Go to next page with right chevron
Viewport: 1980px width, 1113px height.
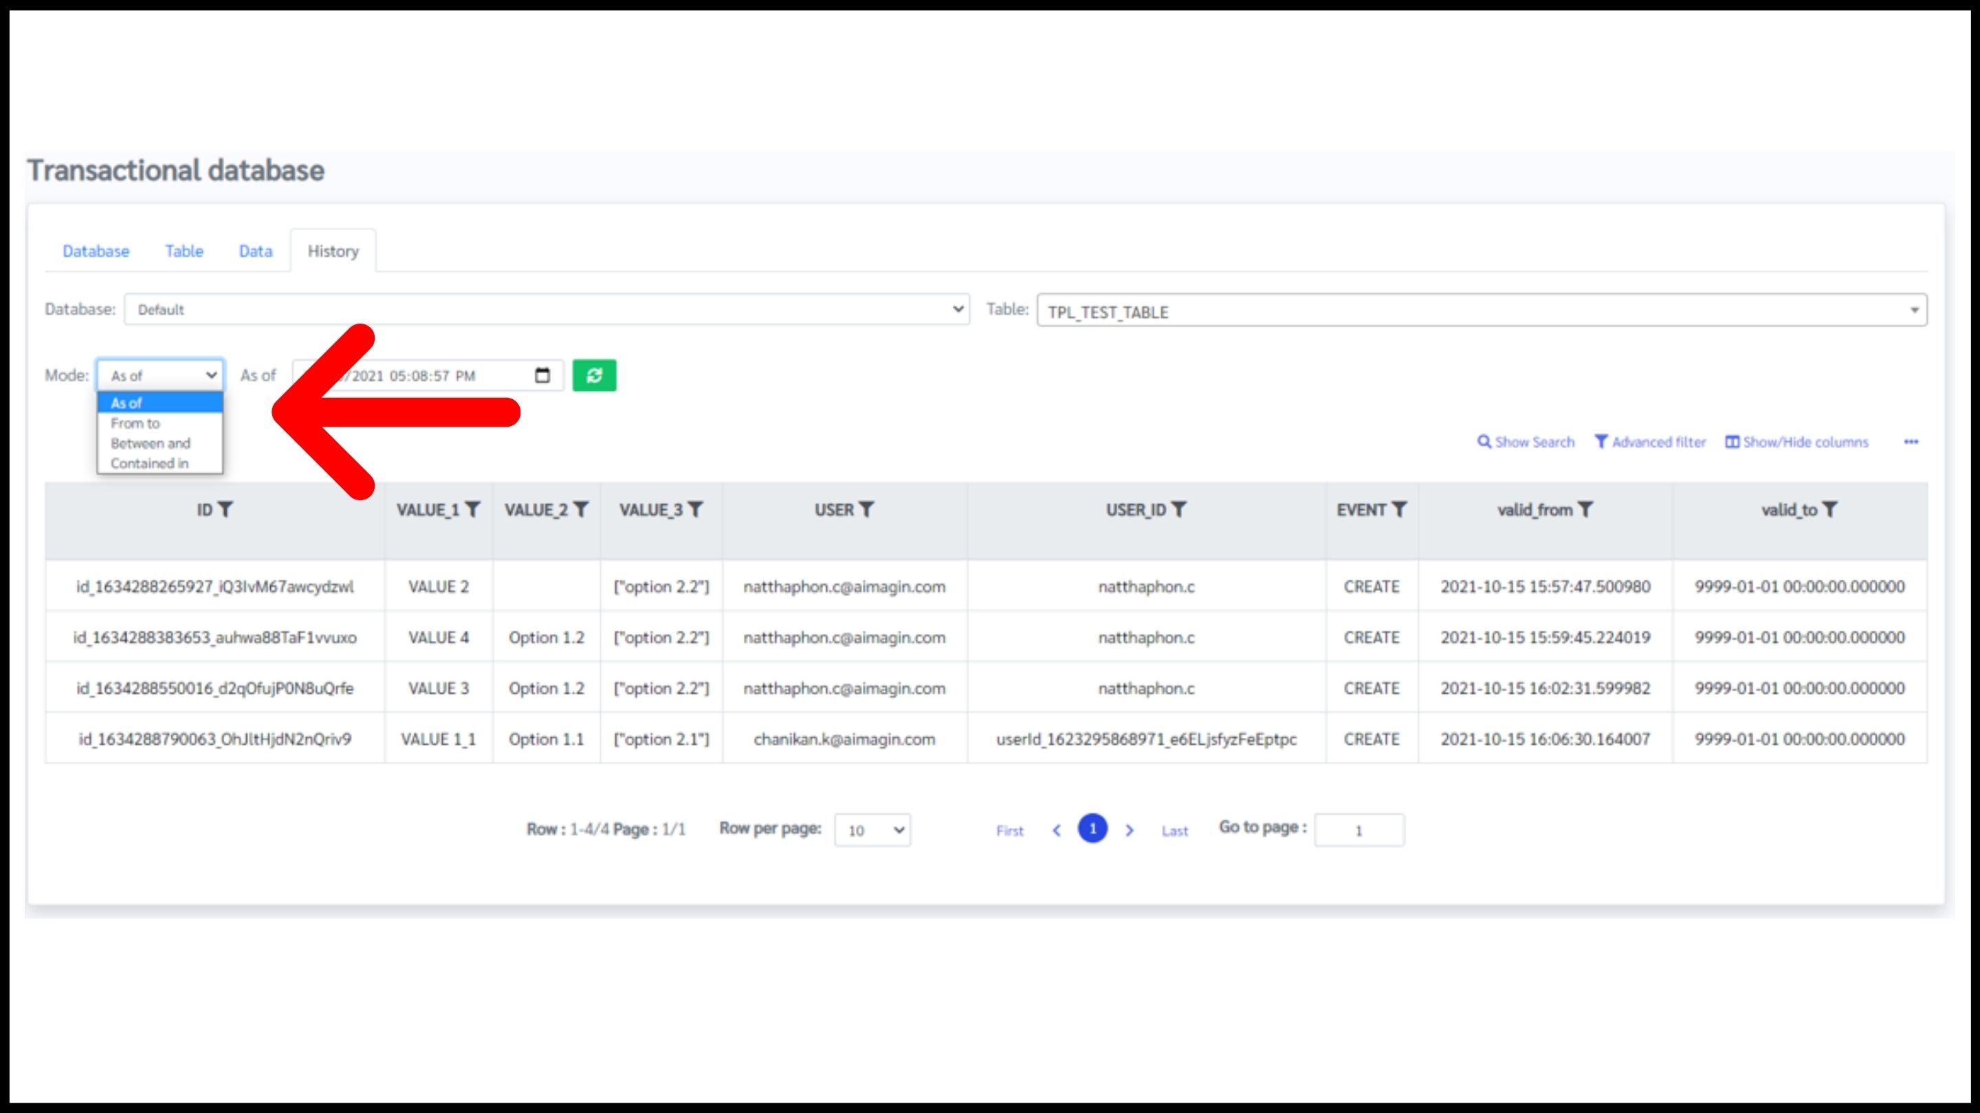(1129, 831)
